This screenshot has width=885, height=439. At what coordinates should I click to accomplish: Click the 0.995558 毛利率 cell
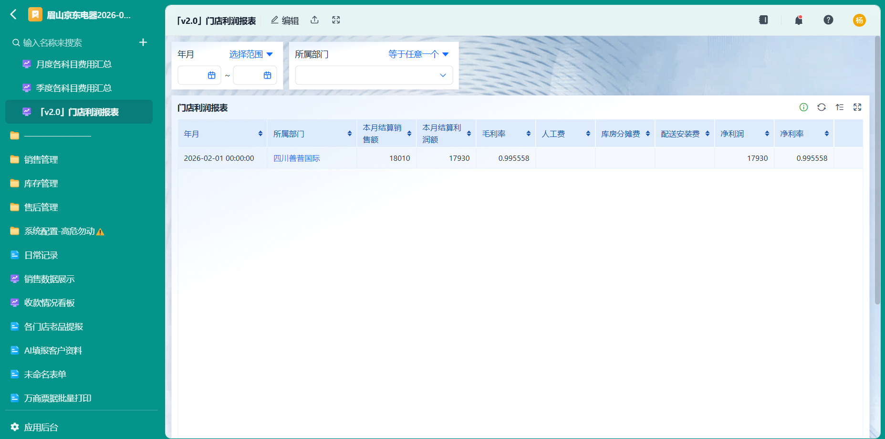(506, 158)
